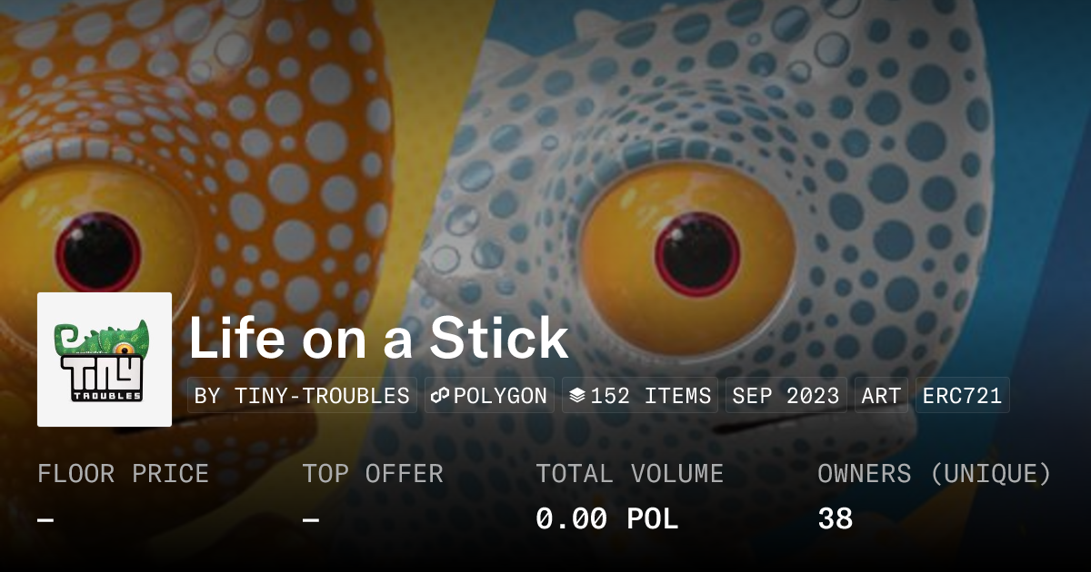
Task: Select the 152 ITEMS badge
Action: [x=640, y=396]
